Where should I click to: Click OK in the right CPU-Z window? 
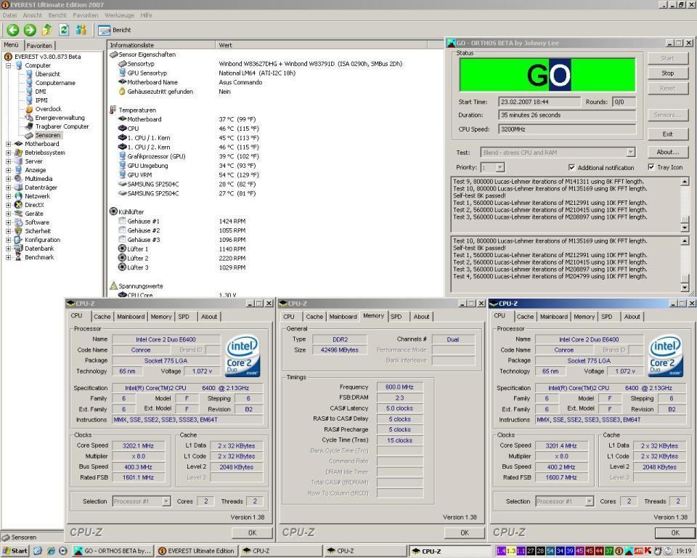pyautogui.click(x=675, y=533)
